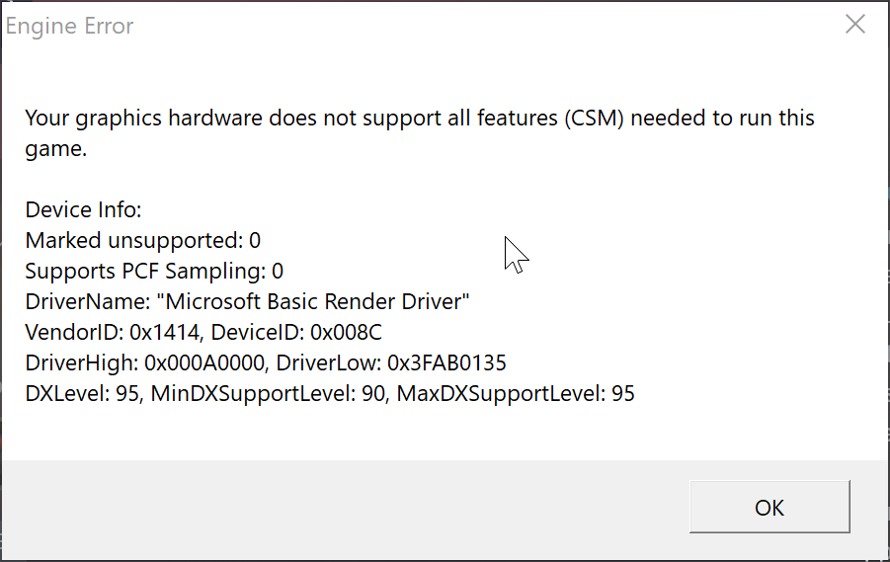
Task: Click the "Supports PCF Sampling: 0" line
Action: click(154, 272)
